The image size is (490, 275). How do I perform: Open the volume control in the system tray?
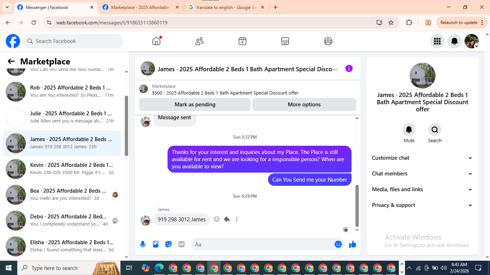(444, 268)
